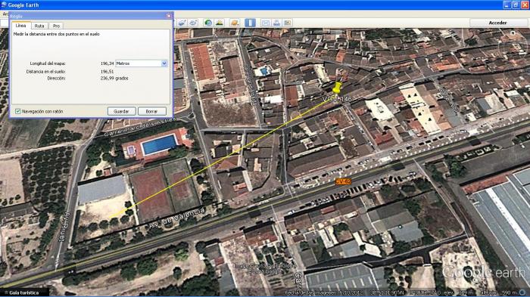Click the record a tour icon
The image size is (530, 297).
193,23
